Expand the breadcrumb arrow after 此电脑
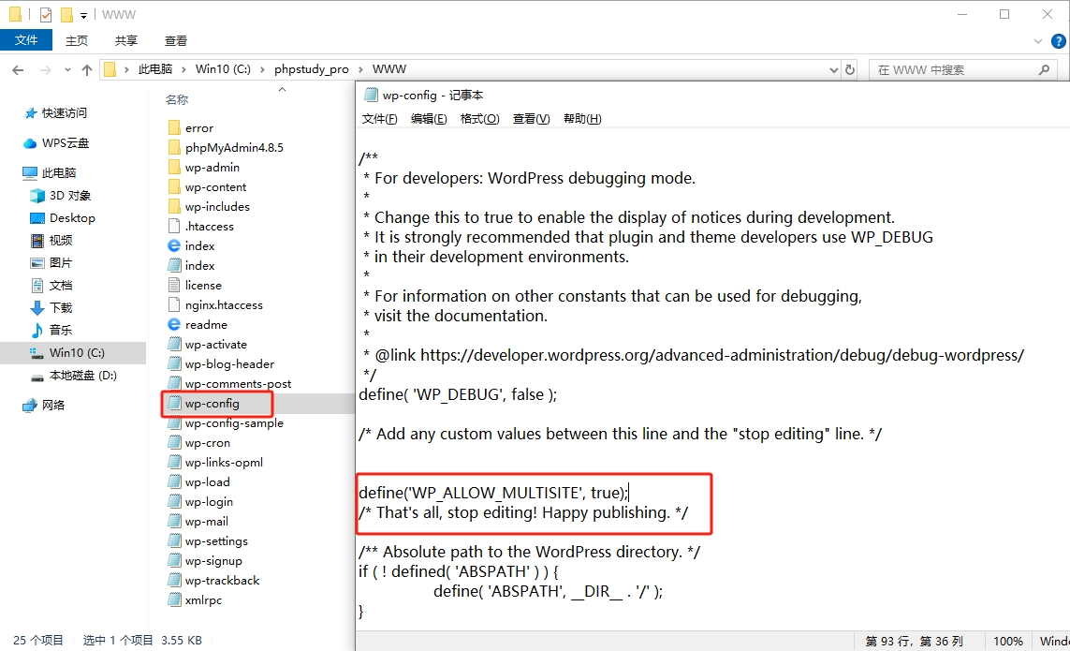 click(x=184, y=69)
